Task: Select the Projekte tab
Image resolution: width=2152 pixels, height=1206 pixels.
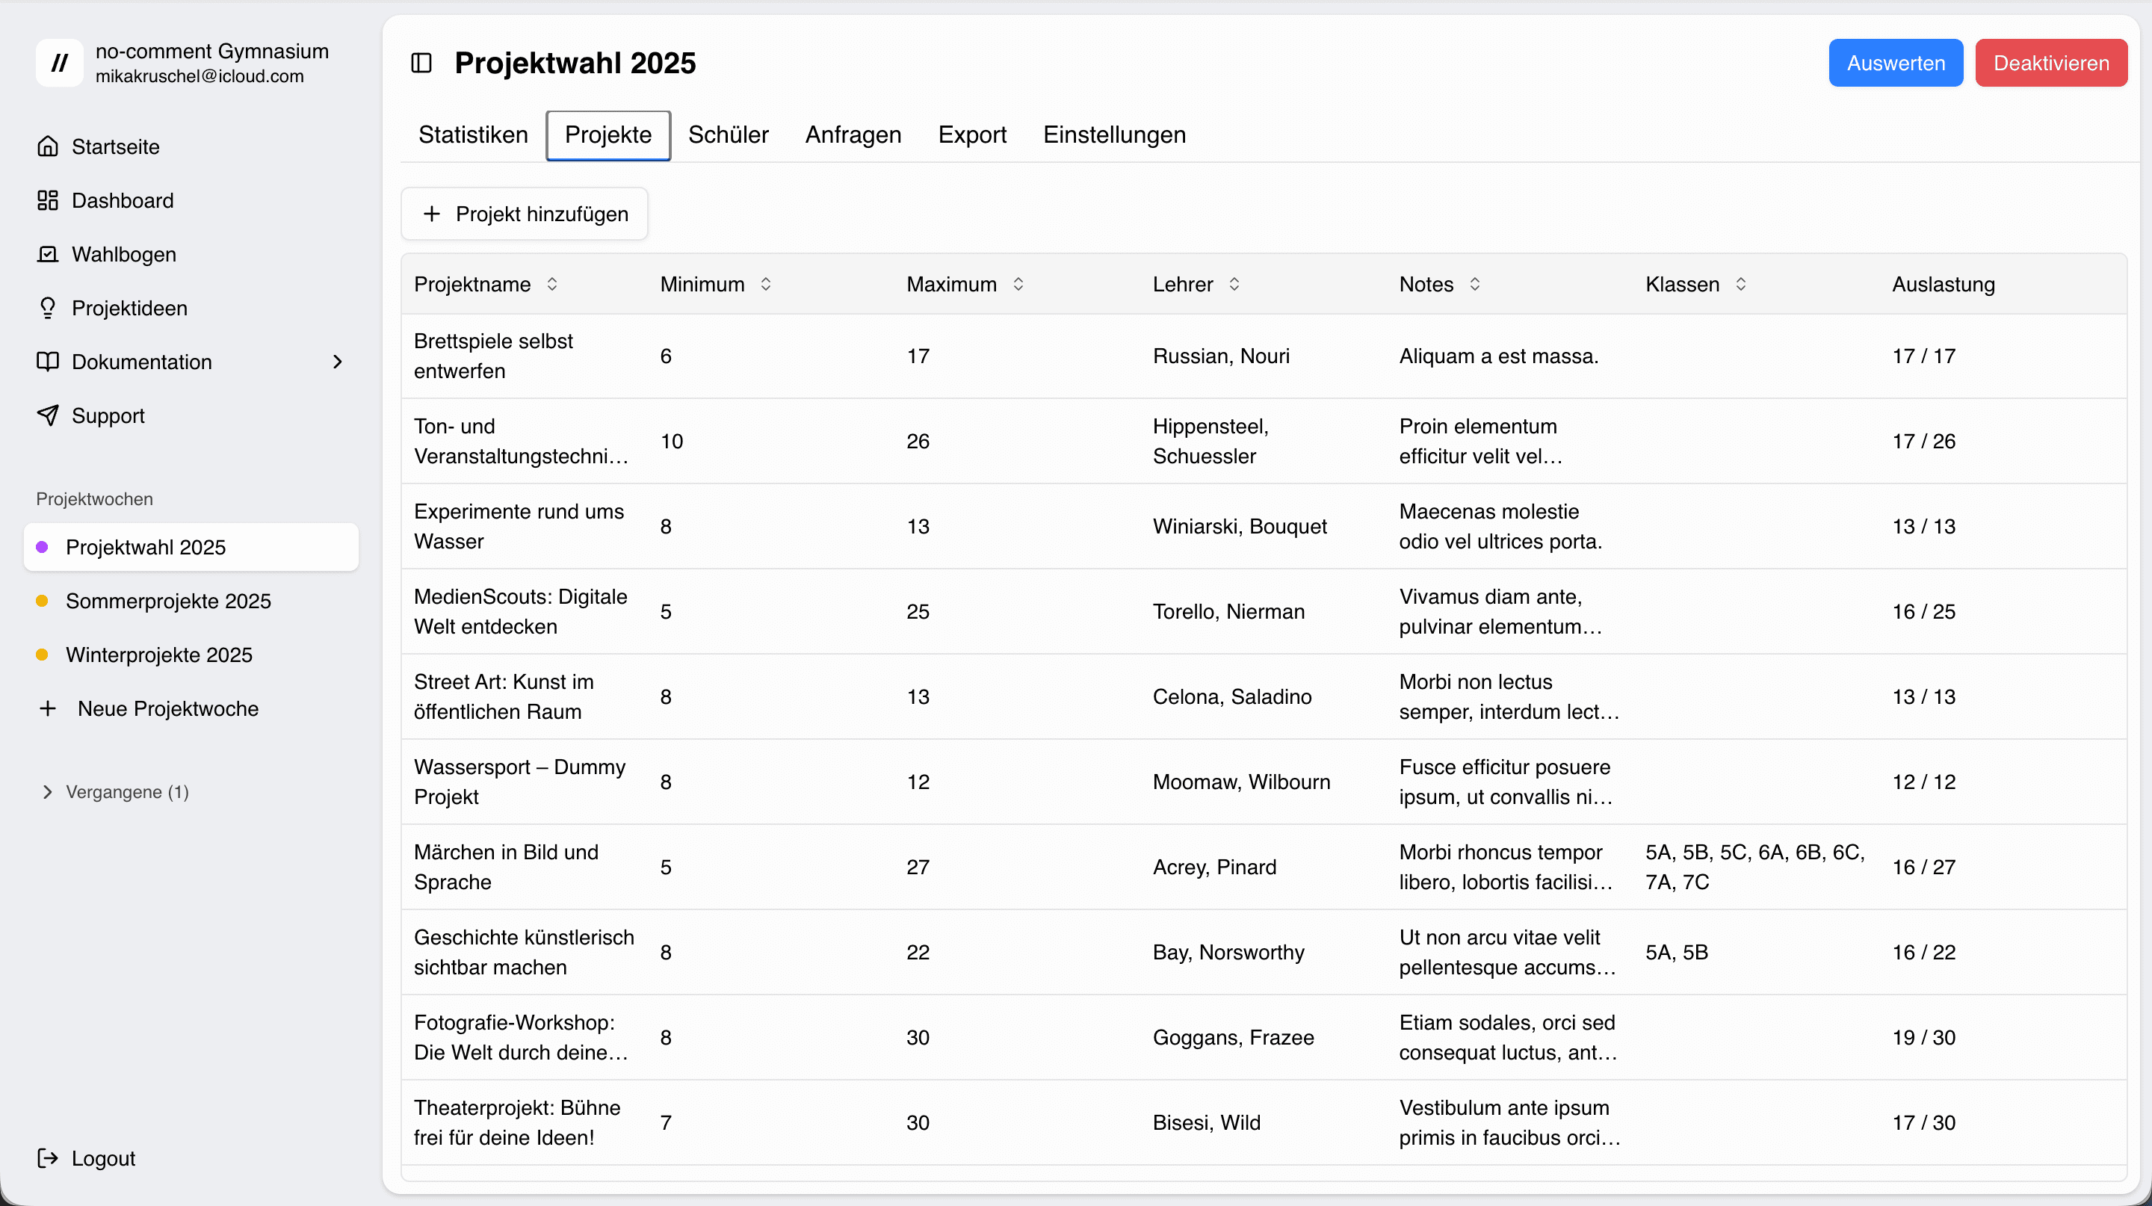Action: [608, 134]
